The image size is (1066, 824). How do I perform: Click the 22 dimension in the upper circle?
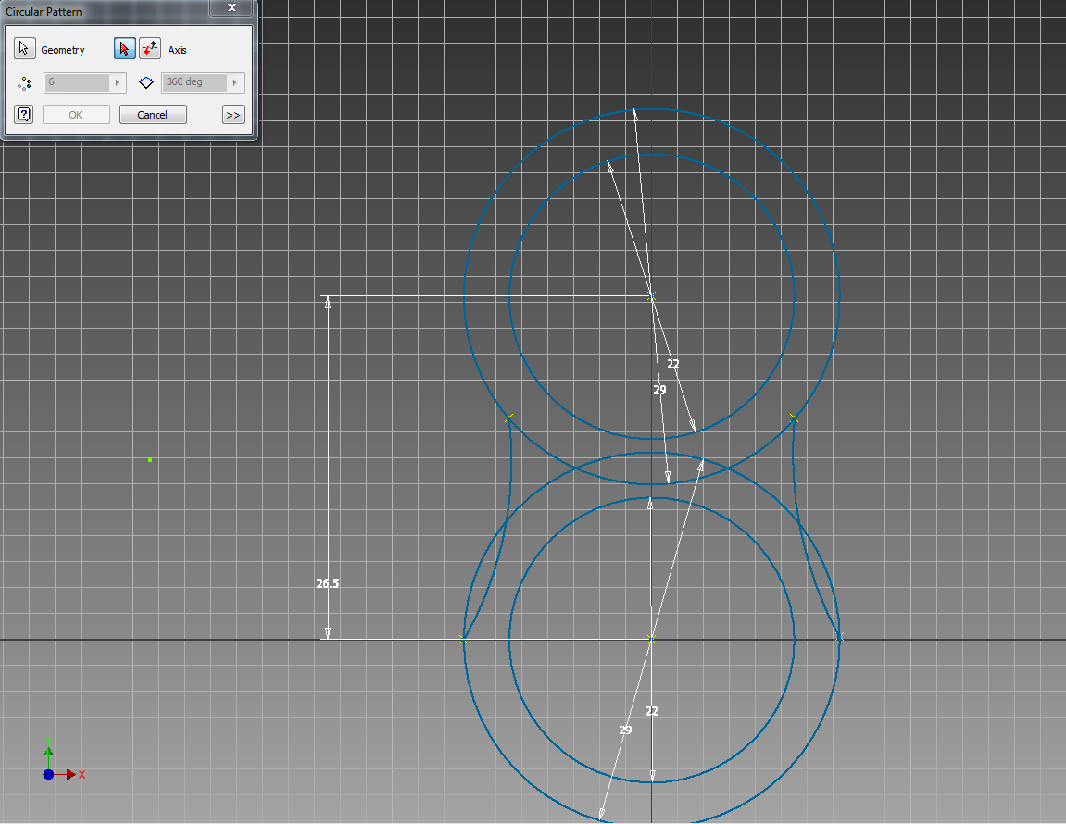click(673, 365)
